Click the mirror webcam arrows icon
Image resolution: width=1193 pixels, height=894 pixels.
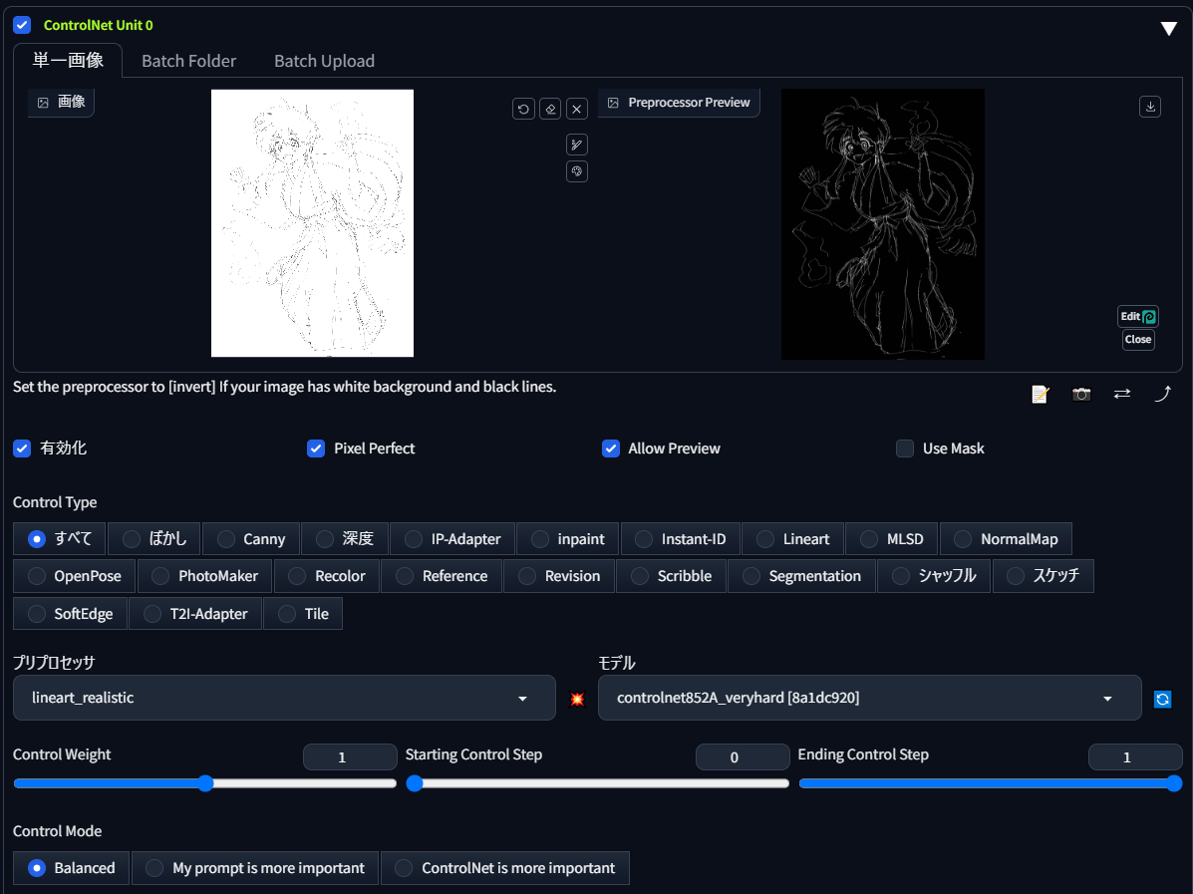click(x=1122, y=394)
